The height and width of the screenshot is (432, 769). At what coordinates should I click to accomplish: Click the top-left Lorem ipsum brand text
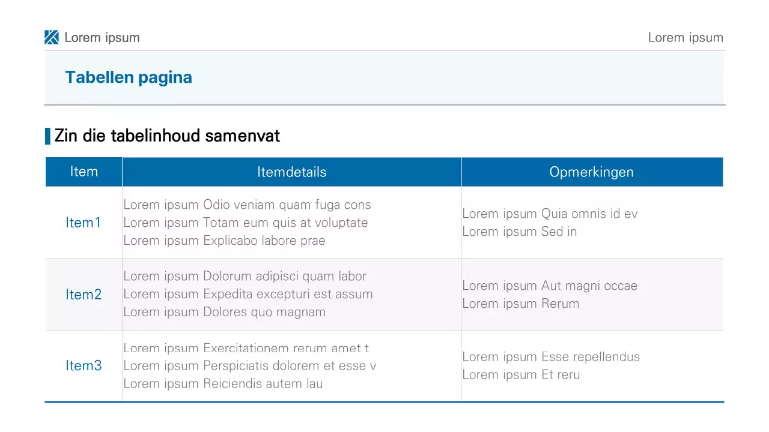tap(102, 37)
